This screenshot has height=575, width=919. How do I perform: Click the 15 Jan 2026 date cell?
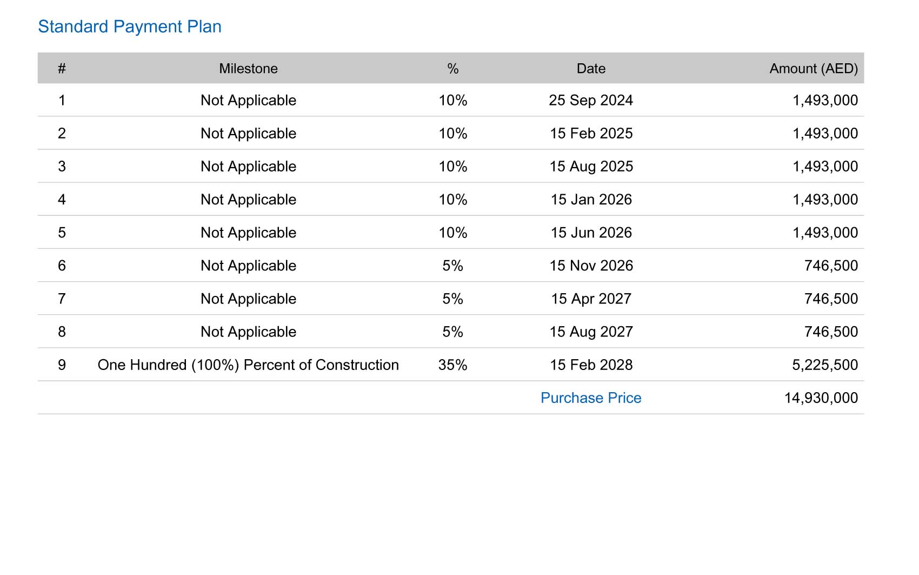point(591,199)
